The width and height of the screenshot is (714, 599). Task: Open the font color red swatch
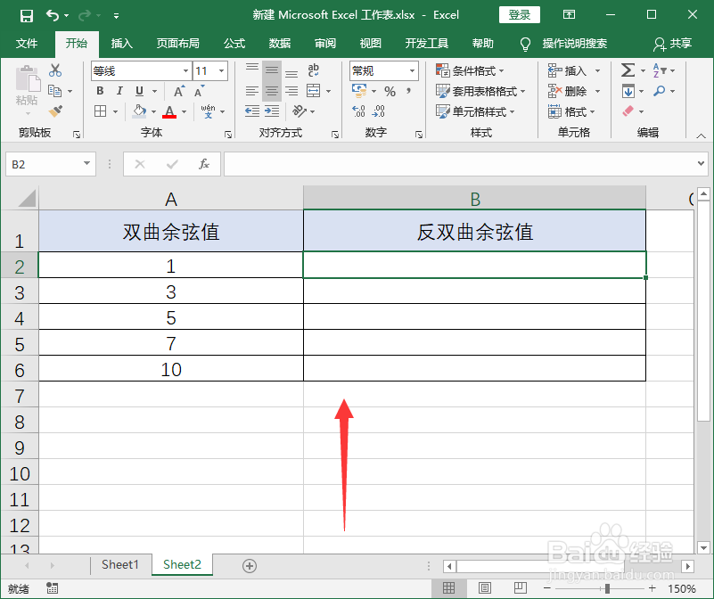(170, 111)
